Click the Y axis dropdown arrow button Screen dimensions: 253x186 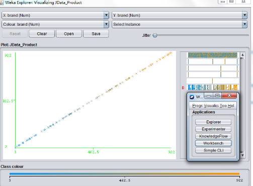click(x=244, y=15)
